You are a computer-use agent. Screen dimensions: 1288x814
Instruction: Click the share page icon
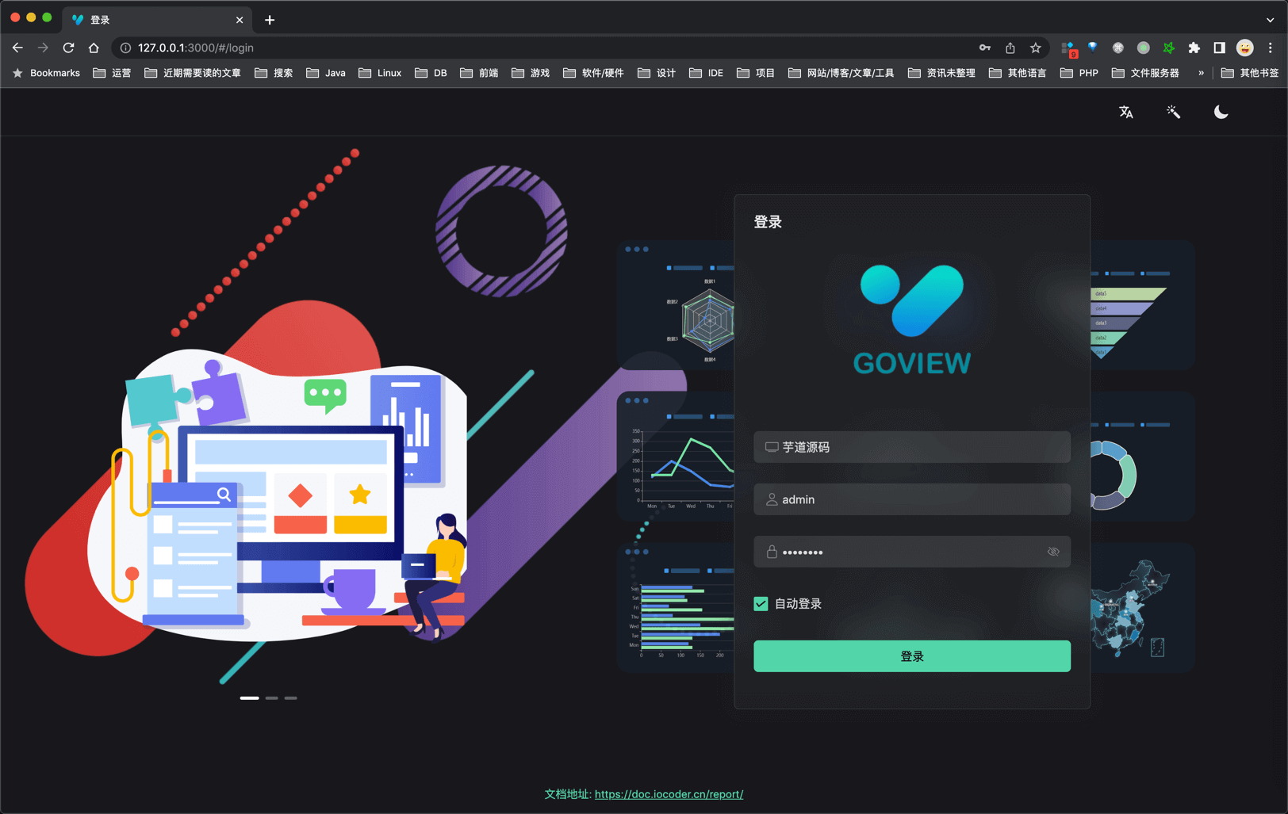click(x=1010, y=48)
